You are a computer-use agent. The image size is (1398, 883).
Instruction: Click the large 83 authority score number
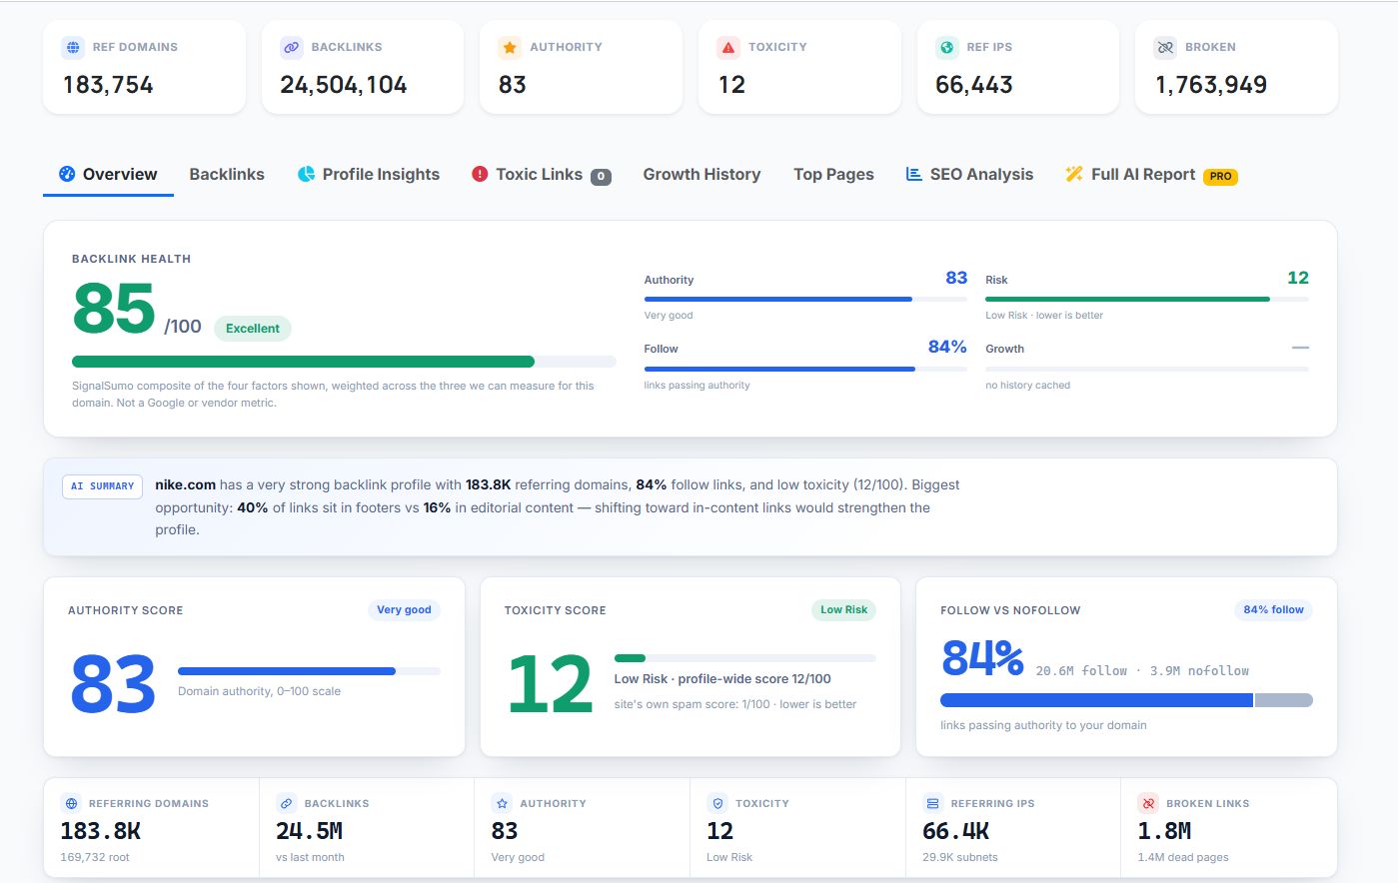[113, 685]
